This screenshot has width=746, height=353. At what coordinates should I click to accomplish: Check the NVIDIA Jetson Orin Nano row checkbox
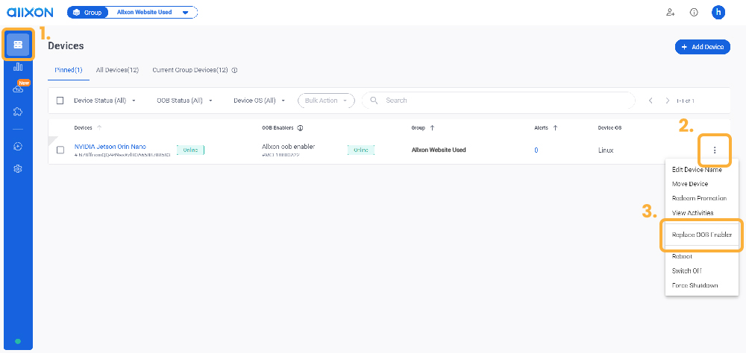tap(60, 150)
